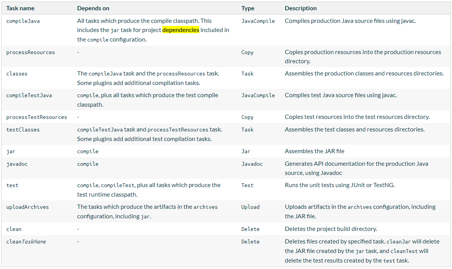Click the processResources task link
The width and height of the screenshot is (452, 269).
30,52
